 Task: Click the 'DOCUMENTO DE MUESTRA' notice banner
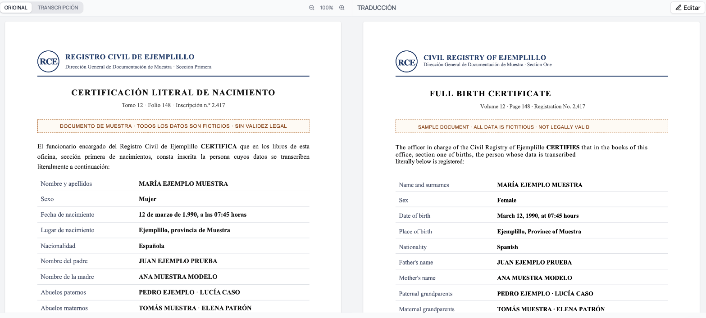[x=173, y=126]
